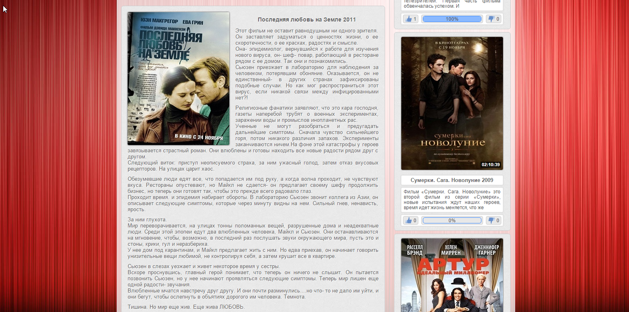
Task: Click the 02:10:39 duration badge
Action: [491, 165]
